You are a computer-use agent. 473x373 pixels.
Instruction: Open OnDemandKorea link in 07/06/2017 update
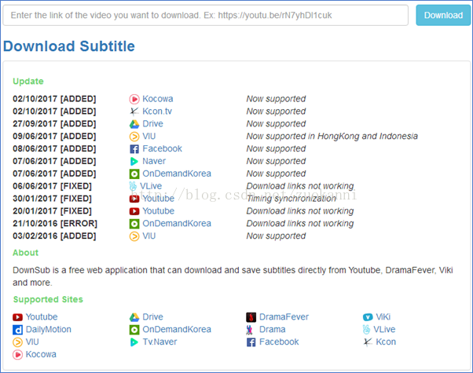coord(177,174)
